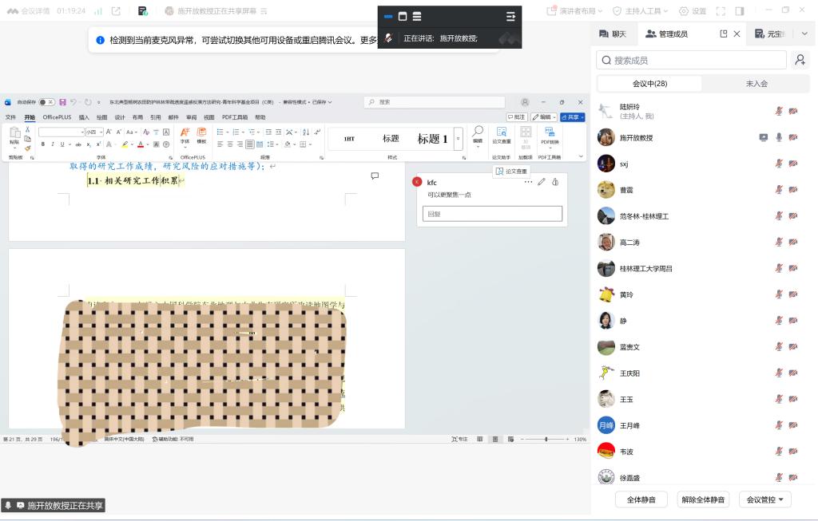Toggle the Word 自动保存 switch

[x=47, y=102]
